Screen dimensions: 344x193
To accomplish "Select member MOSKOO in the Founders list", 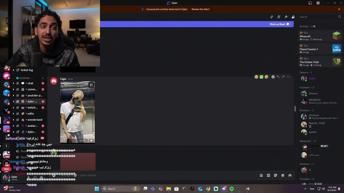I will point(320,101).
